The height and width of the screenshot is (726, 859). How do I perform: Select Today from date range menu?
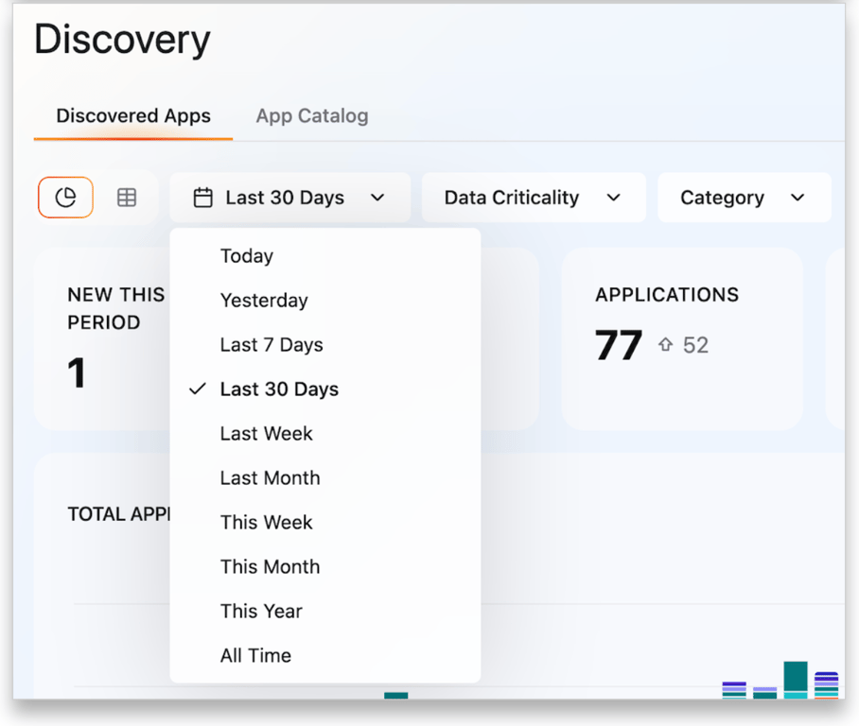coord(325,255)
